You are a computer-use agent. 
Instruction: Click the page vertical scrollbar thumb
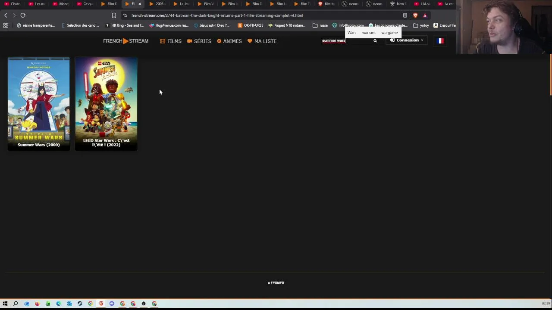pyautogui.click(x=550, y=75)
